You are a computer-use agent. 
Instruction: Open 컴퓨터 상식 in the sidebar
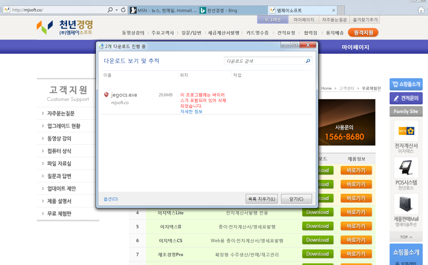point(59,151)
